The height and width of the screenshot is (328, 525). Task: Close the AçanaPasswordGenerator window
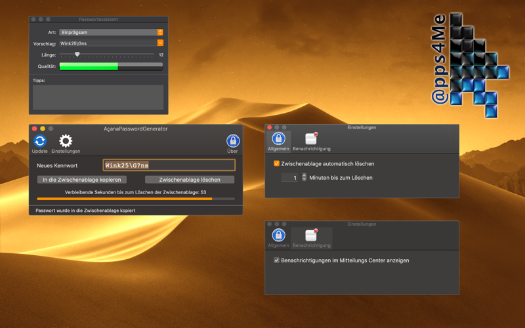pyautogui.click(x=35, y=129)
